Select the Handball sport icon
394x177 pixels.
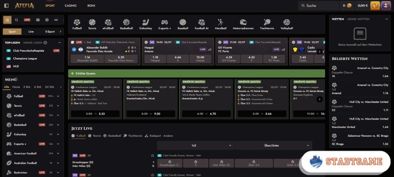pos(221,22)
